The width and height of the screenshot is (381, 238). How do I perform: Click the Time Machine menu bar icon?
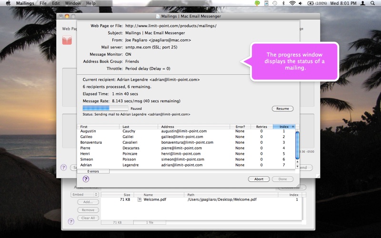(x=275, y=3)
